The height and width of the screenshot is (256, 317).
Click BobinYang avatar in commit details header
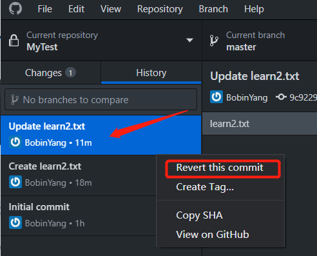216,97
